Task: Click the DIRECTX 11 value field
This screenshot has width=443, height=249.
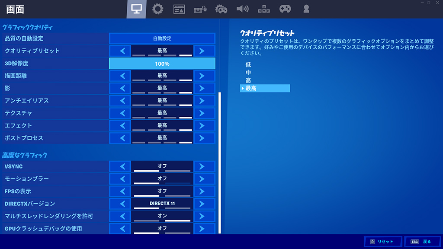Action: (x=162, y=204)
